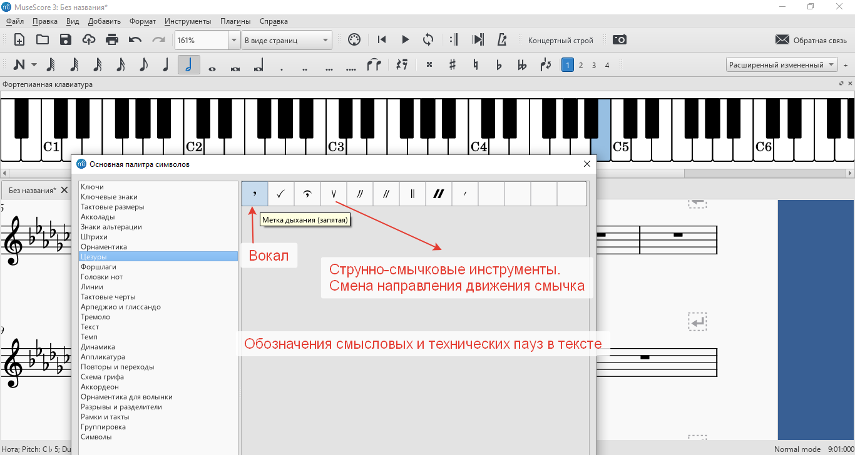Viewport: 855px width, 455px height.
Task: Expand the note input mode dropdown arrow
Action: 34,65
